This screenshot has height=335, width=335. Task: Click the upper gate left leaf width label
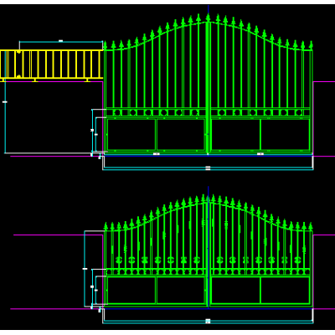(x=157, y=154)
